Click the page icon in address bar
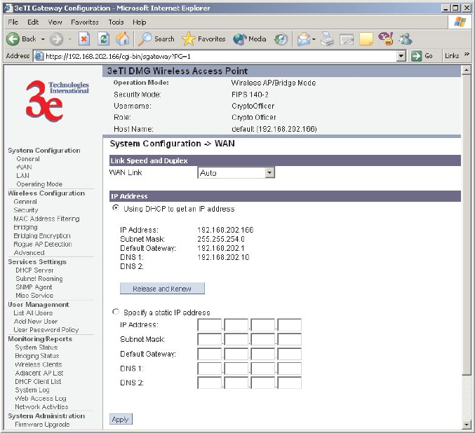Viewport: 475px width, 433px height. click(x=39, y=56)
